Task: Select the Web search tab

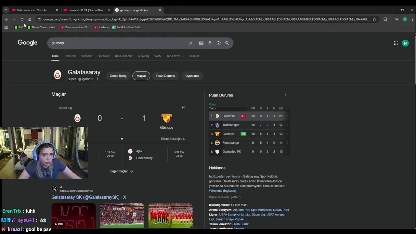Action: pyautogui.click(x=157, y=56)
